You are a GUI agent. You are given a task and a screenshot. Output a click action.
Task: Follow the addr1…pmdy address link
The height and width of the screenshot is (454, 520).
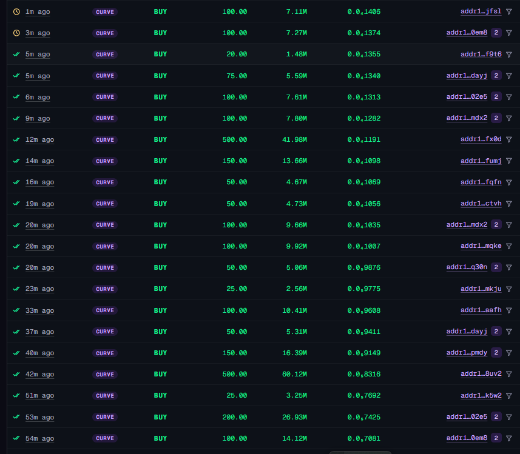click(x=467, y=353)
